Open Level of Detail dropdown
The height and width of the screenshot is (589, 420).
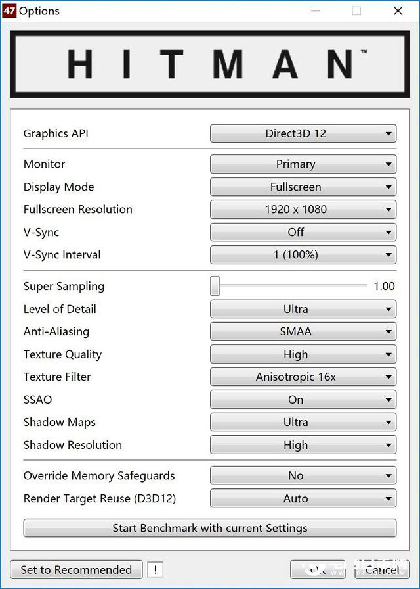click(303, 309)
